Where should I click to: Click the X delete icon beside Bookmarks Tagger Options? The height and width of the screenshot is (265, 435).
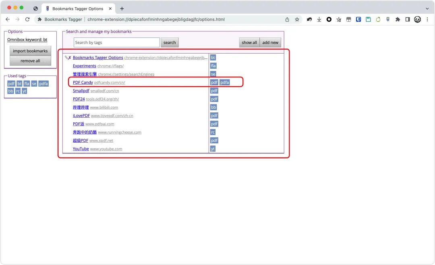click(x=70, y=58)
